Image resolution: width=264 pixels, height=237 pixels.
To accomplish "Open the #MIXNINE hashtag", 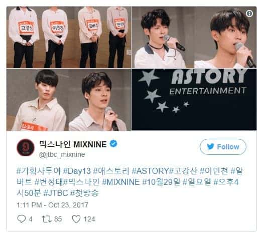I will pos(121,182).
